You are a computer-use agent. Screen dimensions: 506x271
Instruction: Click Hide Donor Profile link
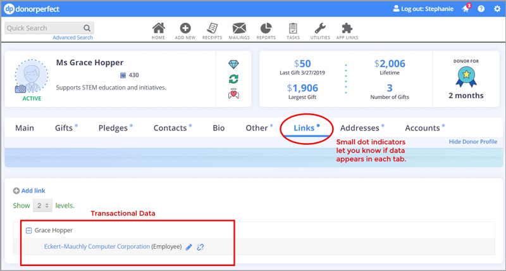[x=472, y=141]
